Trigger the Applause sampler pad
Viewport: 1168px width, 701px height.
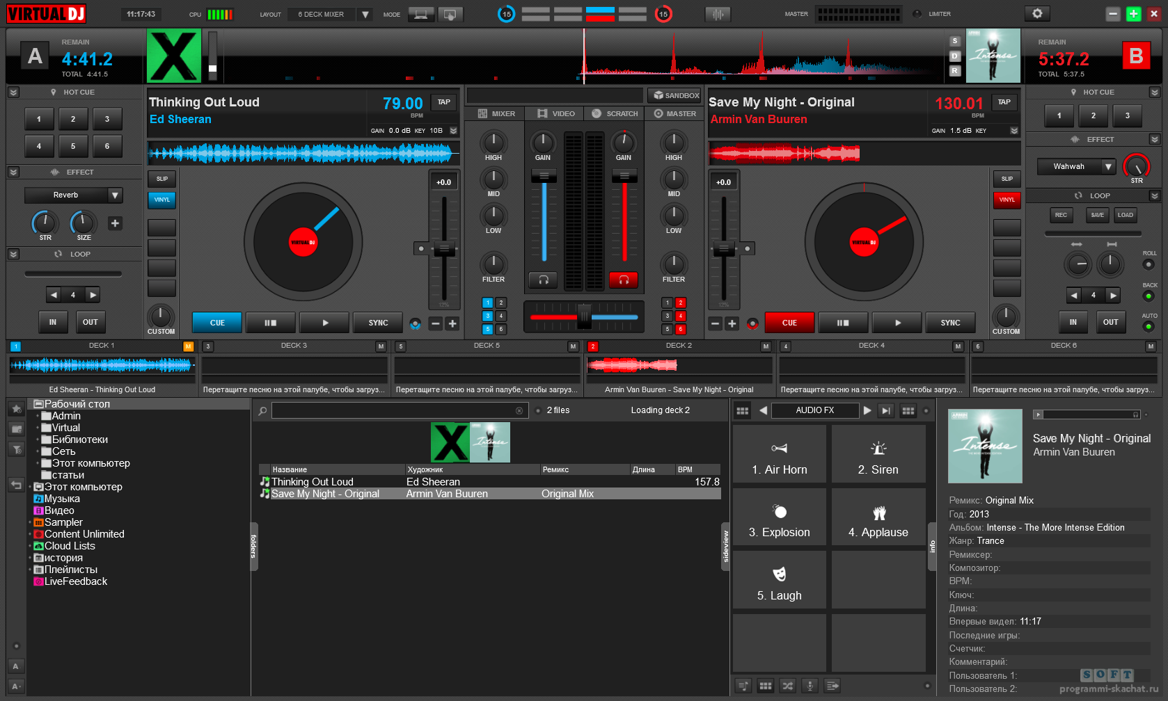pyautogui.click(x=878, y=517)
